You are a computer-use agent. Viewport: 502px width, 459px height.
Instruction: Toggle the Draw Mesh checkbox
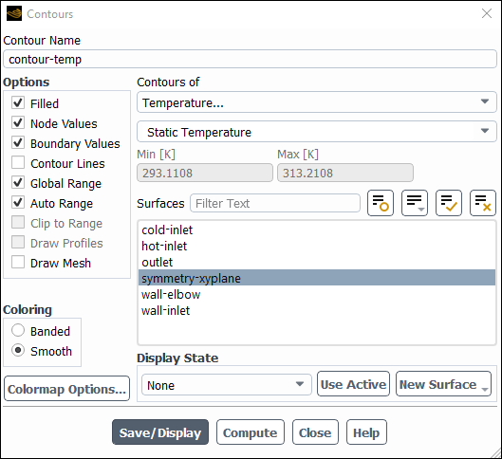(18, 263)
